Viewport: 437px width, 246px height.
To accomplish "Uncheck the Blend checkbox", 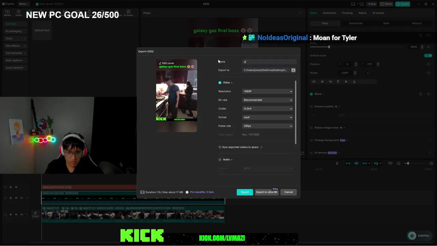I will pos(311,94).
